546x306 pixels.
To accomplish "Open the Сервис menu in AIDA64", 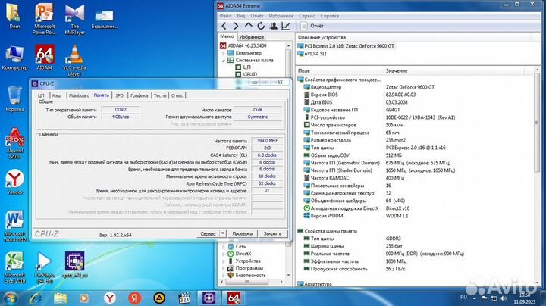I will 307,16.
